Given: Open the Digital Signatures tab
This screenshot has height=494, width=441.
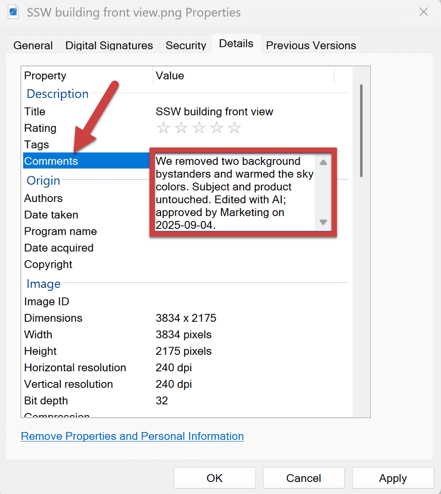Looking at the screenshot, I should click(109, 45).
